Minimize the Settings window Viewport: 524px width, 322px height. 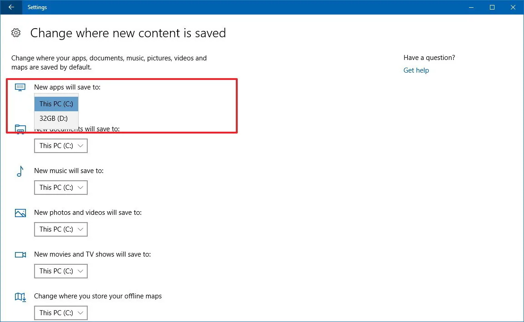coord(471,7)
